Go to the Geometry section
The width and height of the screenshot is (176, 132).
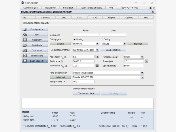coord(35,40)
